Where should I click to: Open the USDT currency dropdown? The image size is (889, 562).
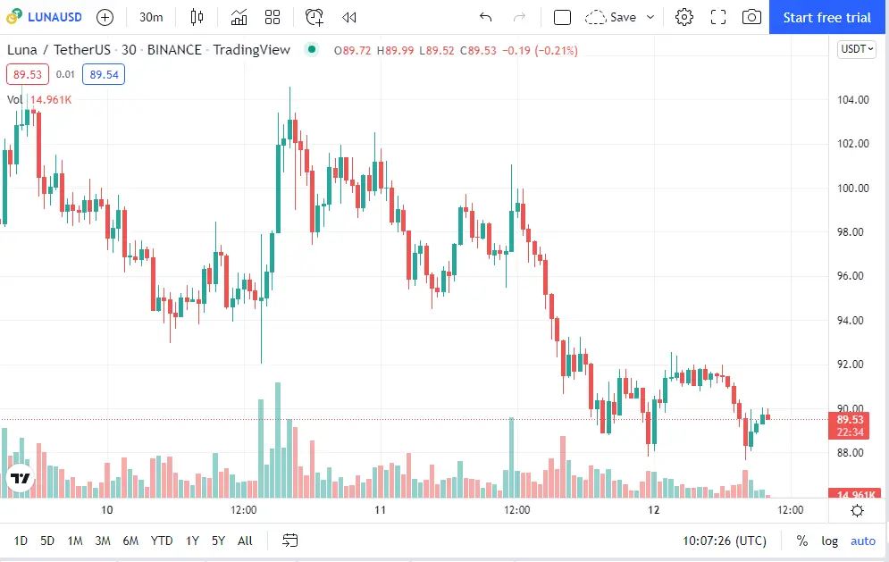click(x=857, y=49)
